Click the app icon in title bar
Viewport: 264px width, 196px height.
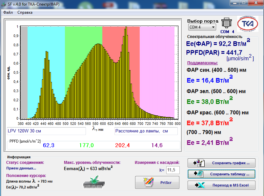tap(4, 4)
